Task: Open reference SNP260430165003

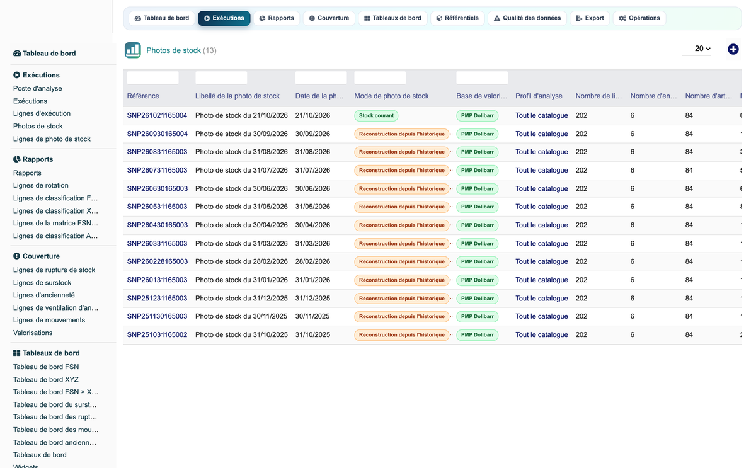Action: 157,225
